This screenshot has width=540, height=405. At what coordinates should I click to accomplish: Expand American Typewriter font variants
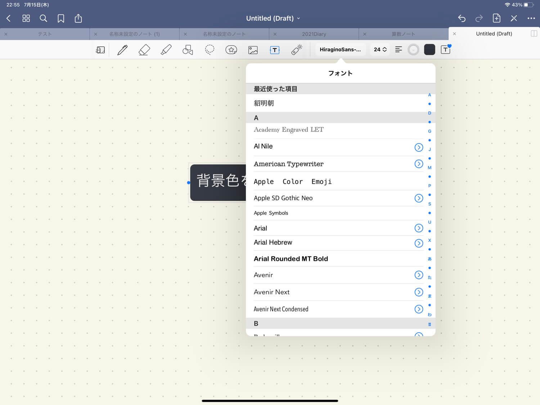(419, 164)
